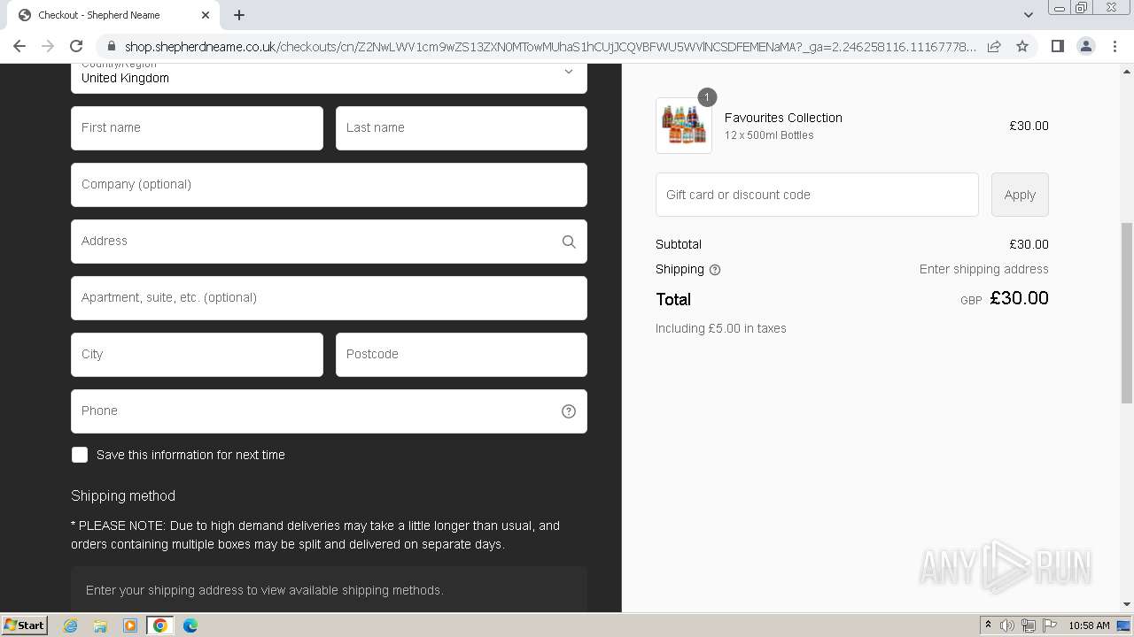Select the £30.00 total amount
The height and width of the screenshot is (637, 1134).
pos(1019,298)
